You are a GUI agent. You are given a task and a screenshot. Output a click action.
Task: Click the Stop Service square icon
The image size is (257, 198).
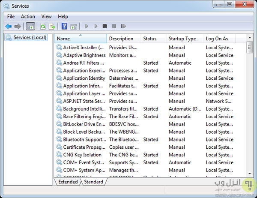pos(105,27)
